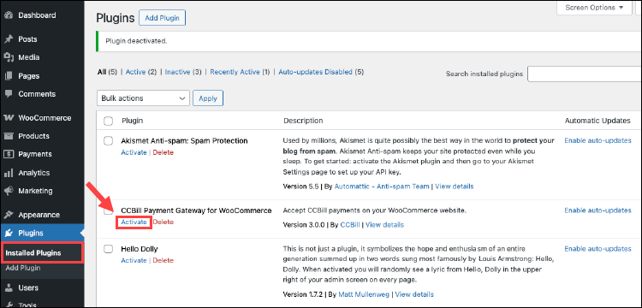
Task: Select all plugins header checkbox
Action: pos(108,121)
